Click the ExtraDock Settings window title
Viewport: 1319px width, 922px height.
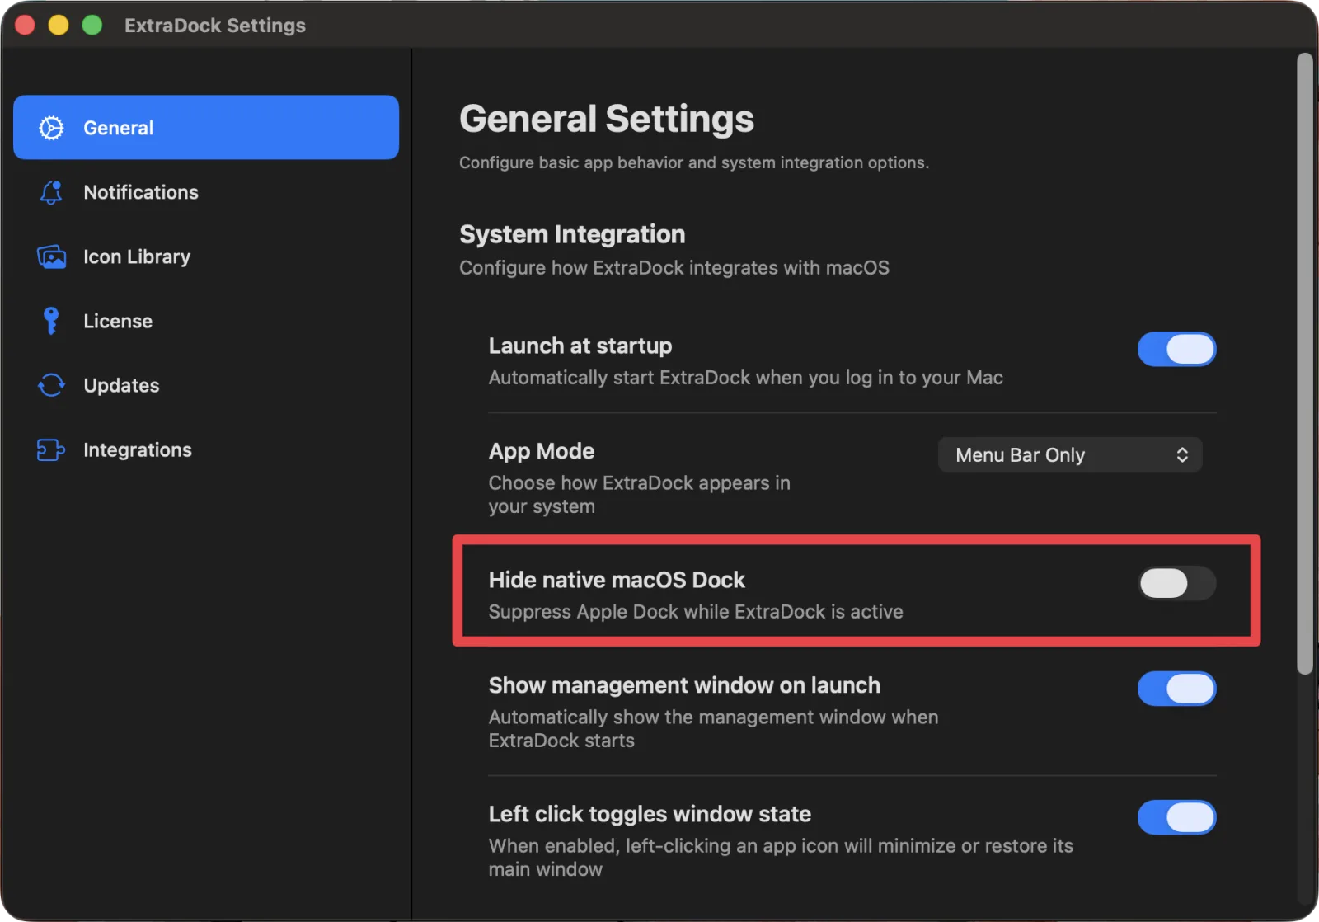215,26
